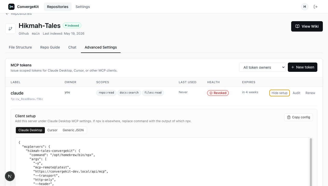This screenshot has height=186, width=328.
Task: Click Renew for the claude token
Action: [x=310, y=93]
